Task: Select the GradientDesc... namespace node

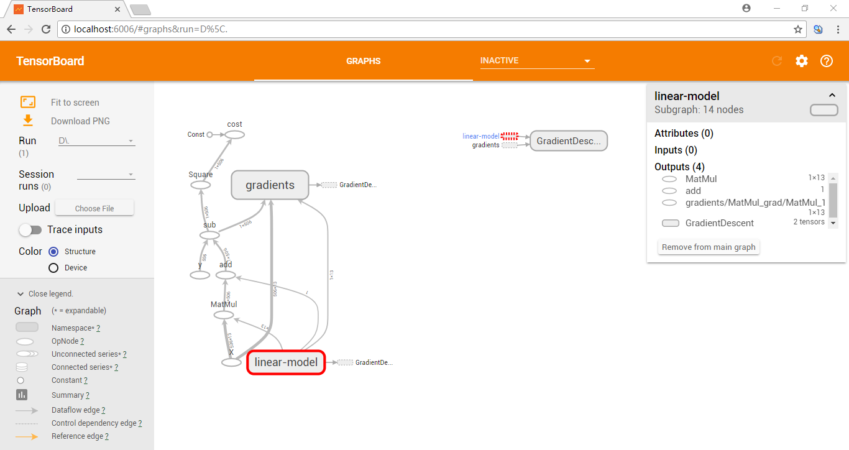Action: tap(569, 141)
